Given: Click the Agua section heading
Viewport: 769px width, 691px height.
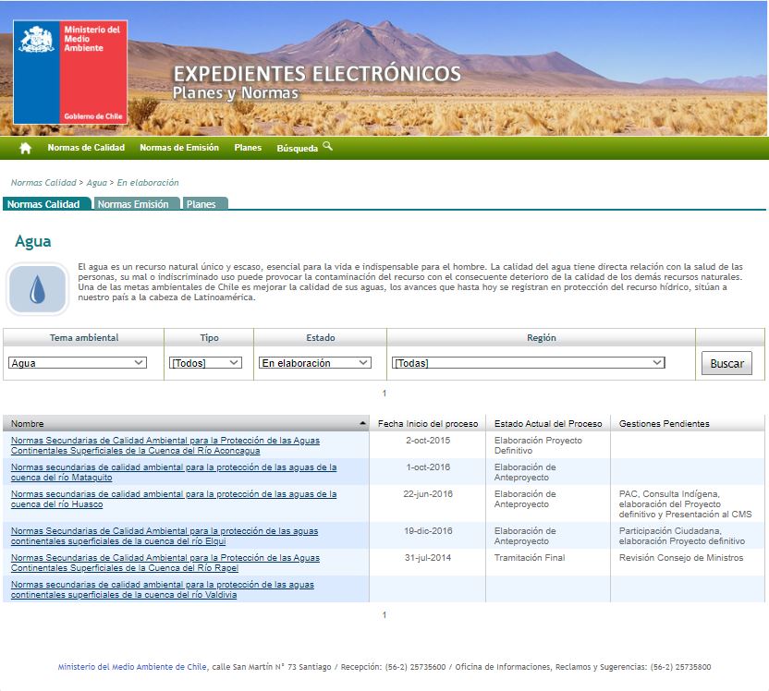Looking at the screenshot, I should pyautogui.click(x=33, y=241).
